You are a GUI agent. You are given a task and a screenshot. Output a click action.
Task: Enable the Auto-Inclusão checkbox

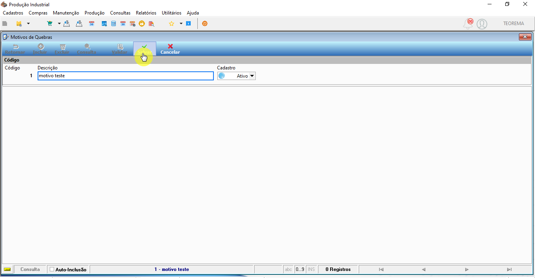[x=52, y=269]
